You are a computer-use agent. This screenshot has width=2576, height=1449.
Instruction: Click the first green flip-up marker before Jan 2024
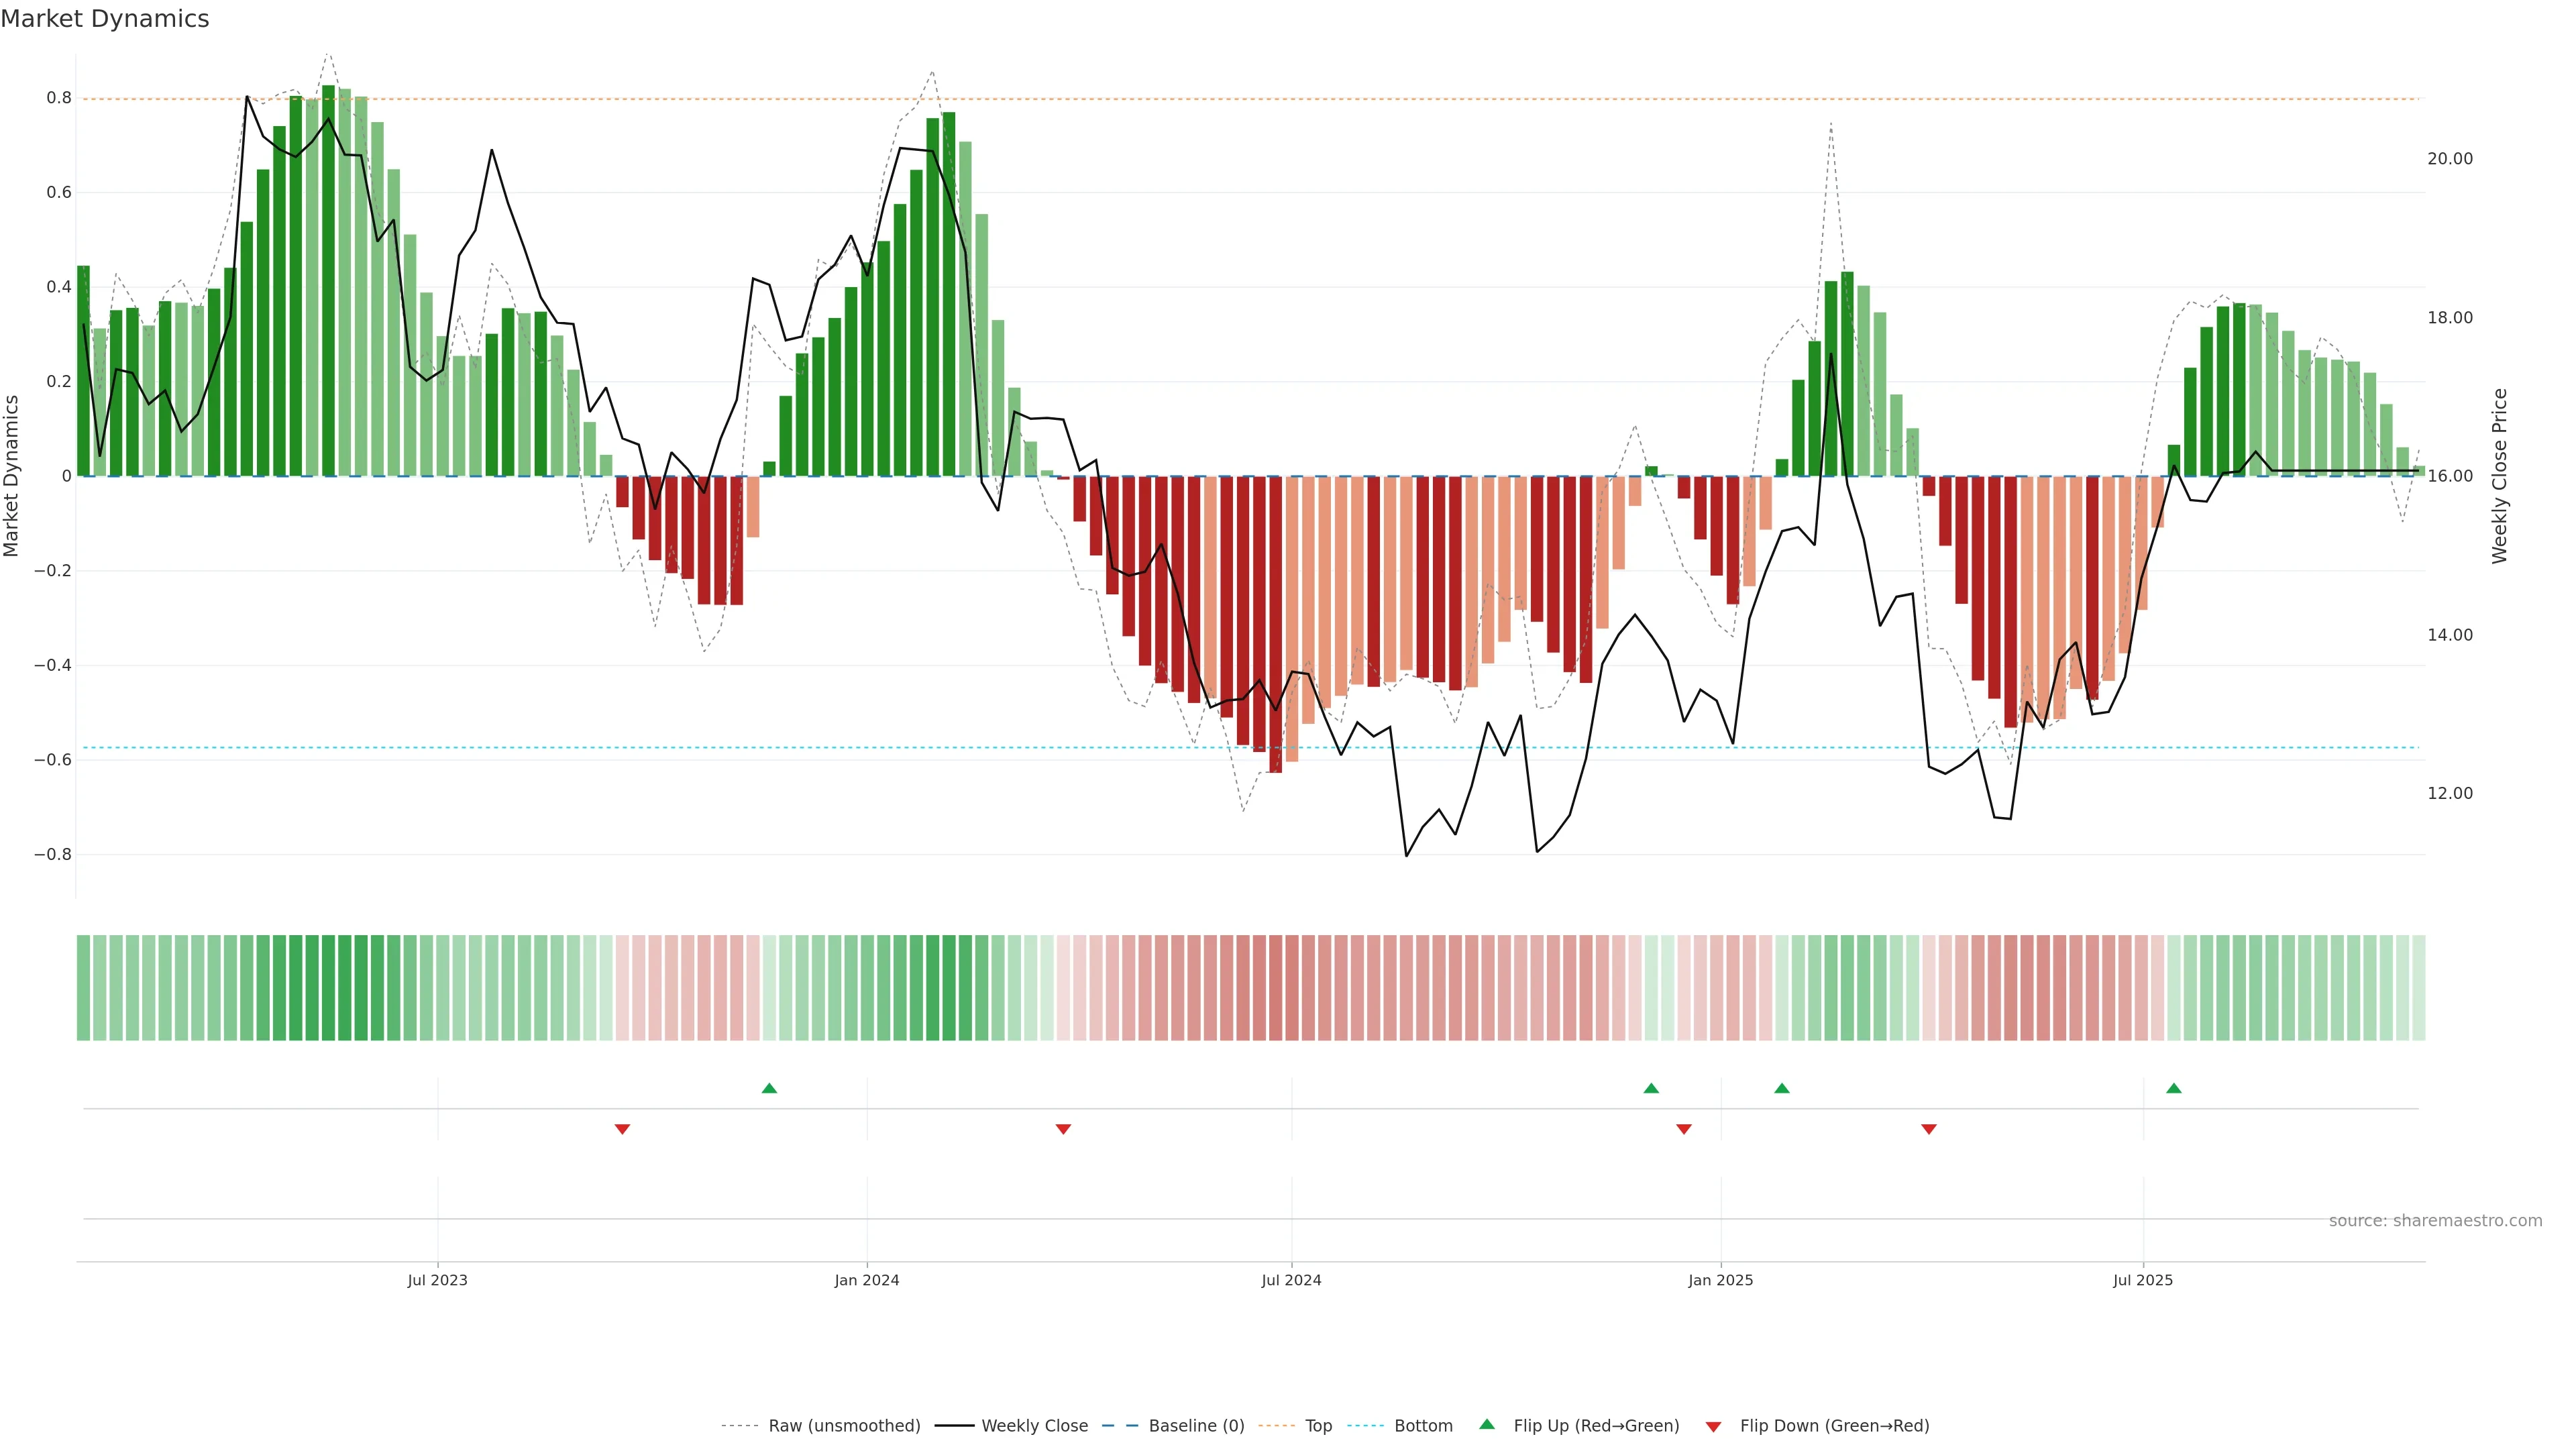click(x=769, y=1088)
